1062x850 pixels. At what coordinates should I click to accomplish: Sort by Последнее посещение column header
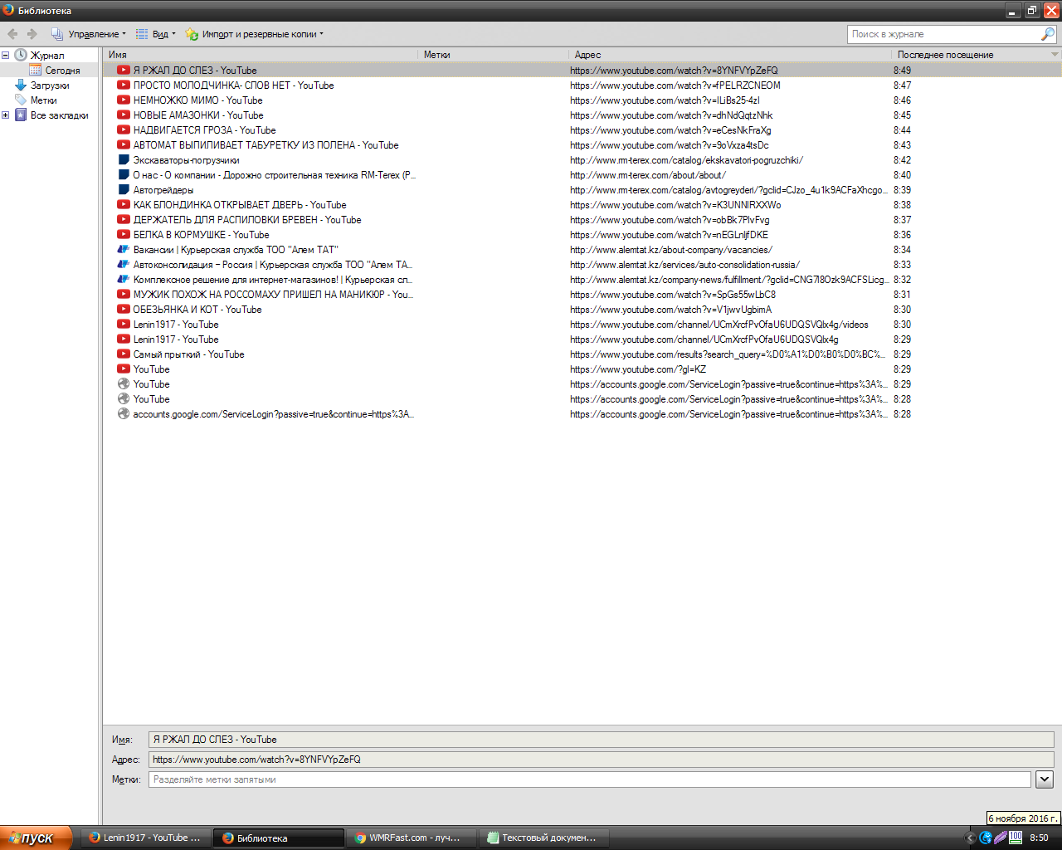coord(970,55)
